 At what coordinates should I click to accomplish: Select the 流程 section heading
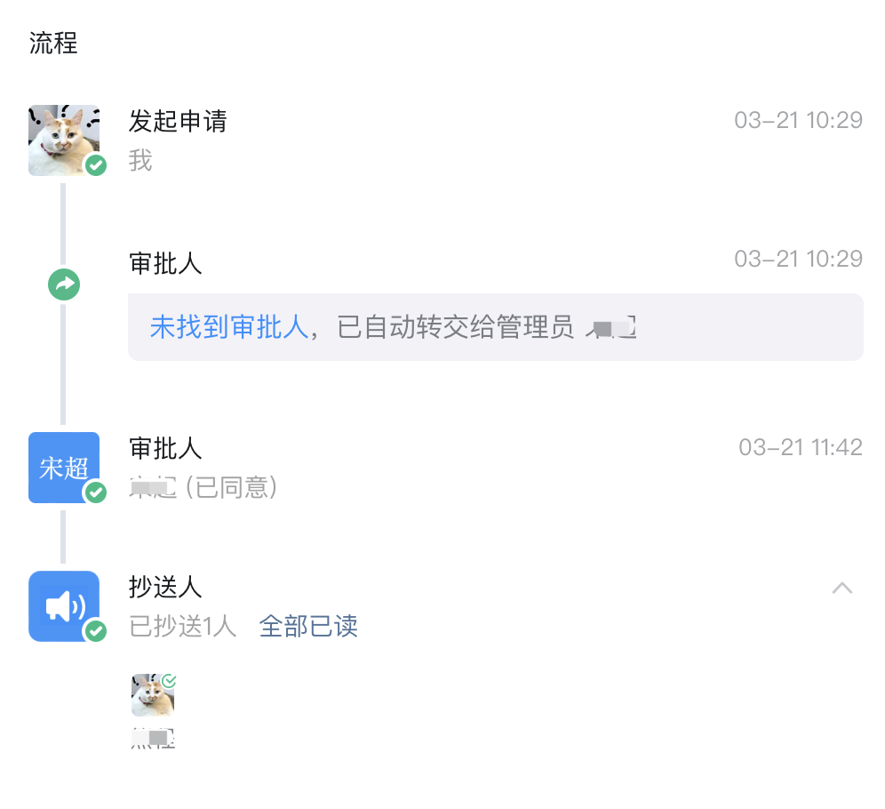[x=53, y=43]
